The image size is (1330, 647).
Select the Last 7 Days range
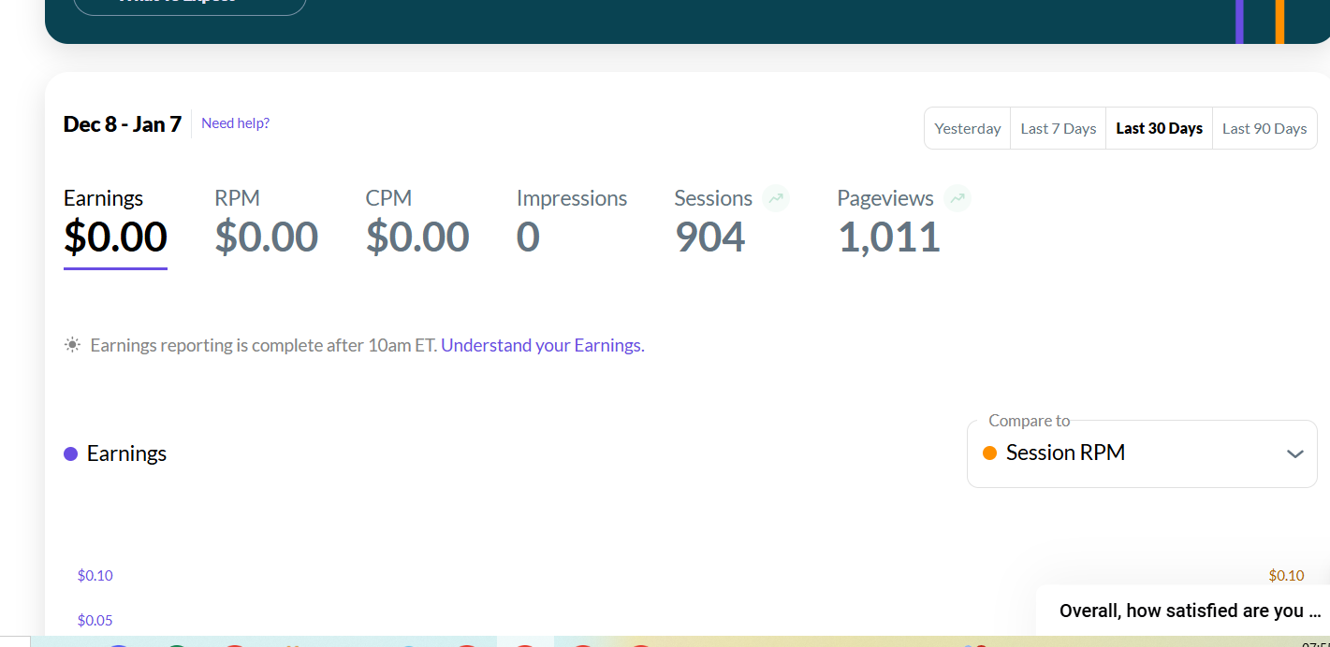coord(1059,129)
